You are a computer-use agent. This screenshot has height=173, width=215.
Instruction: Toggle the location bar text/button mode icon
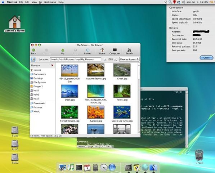tap(33, 59)
